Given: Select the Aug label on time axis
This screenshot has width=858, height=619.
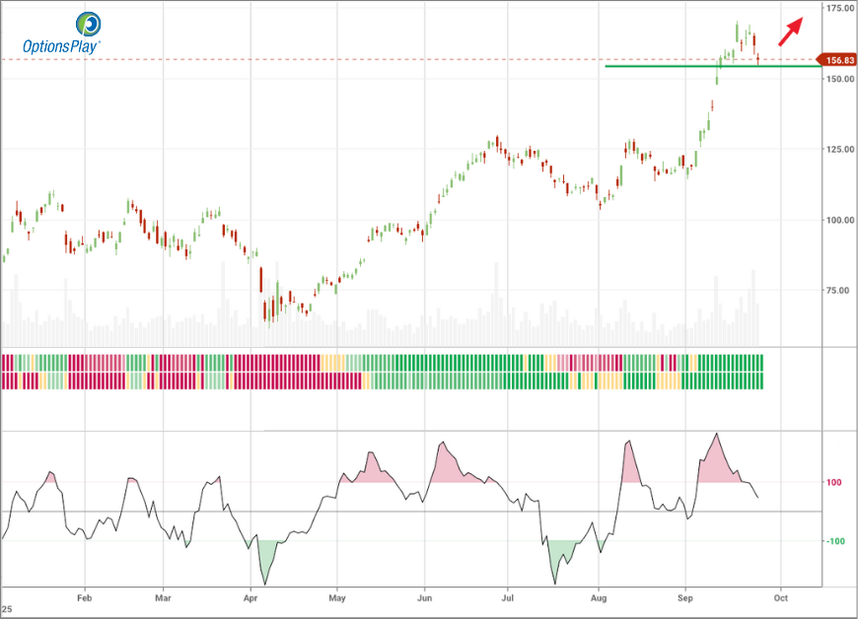Looking at the screenshot, I should [x=599, y=597].
